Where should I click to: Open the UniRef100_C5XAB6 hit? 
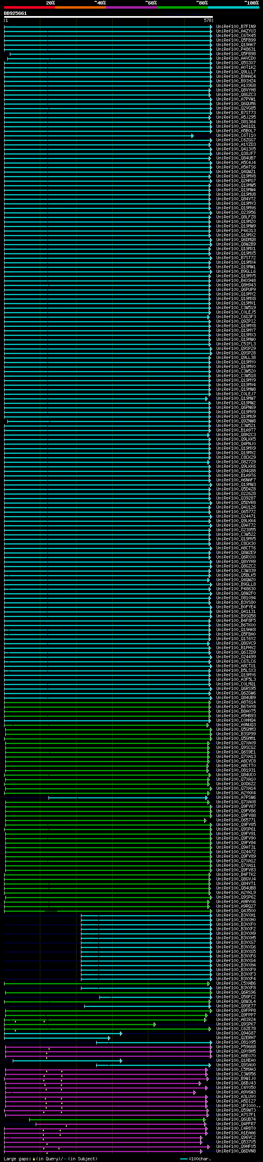pyautogui.click(x=236, y=984)
